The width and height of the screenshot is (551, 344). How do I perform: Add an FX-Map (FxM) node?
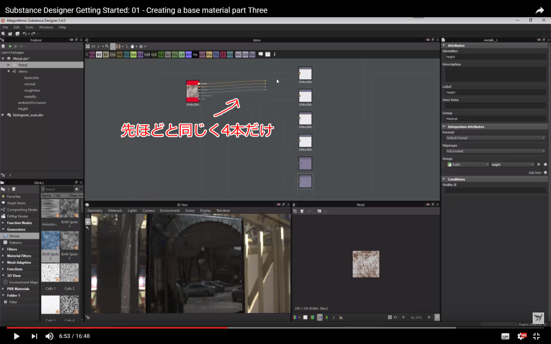click(x=147, y=54)
